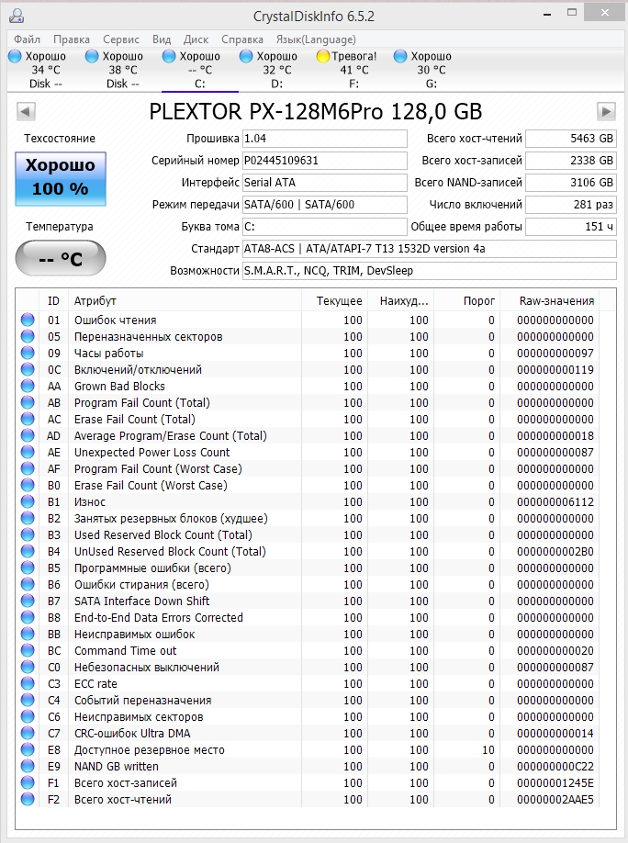Click the Хорошо 100 % health status button
The width and height of the screenshot is (628, 843).
click(61, 177)
